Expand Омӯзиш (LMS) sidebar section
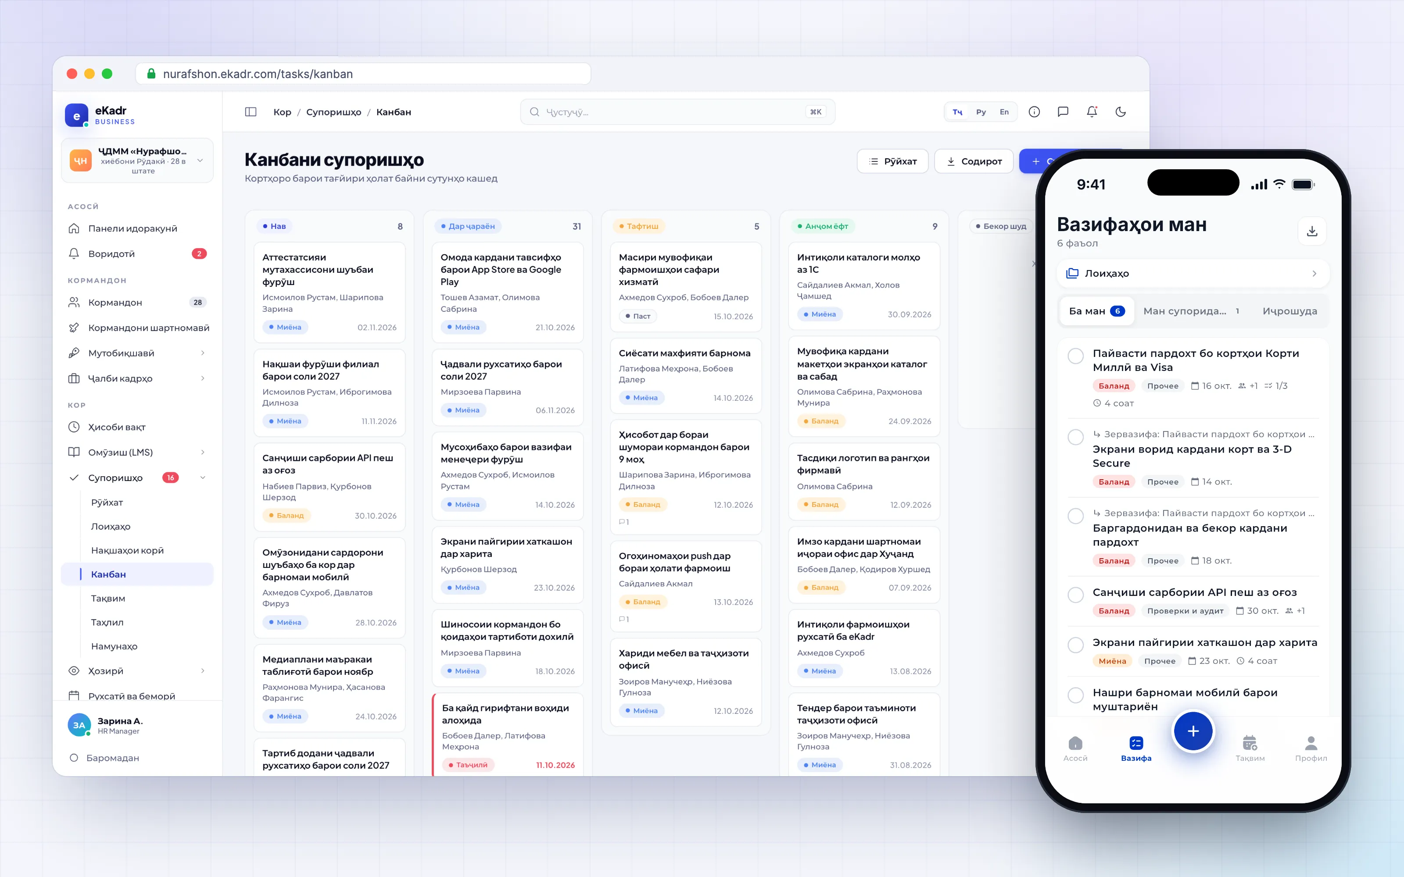Image resolution: width=1404 pixels, height=877 pixels. click(137, 452)
